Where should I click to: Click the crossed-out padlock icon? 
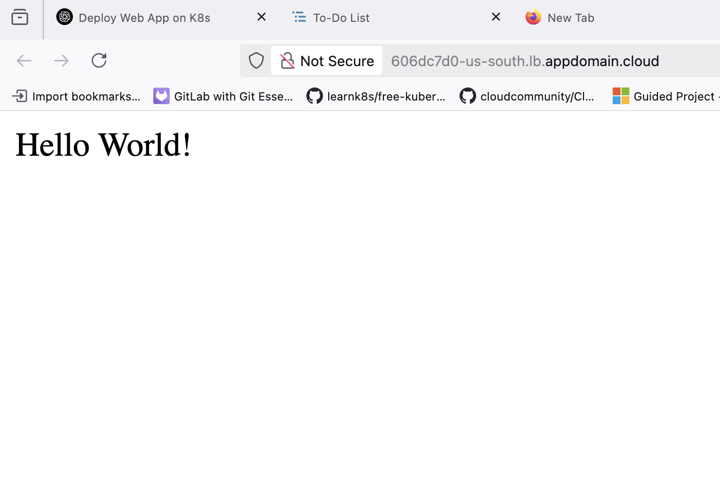(x=287, y=61)
